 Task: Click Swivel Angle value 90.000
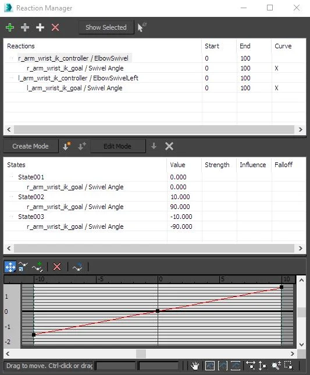pyautogui.click(x=180, y=207)
